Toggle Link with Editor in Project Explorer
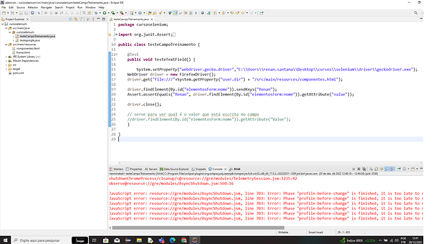Image resolution: width=434 pixels, height=244 pixels. click(75, 19)
